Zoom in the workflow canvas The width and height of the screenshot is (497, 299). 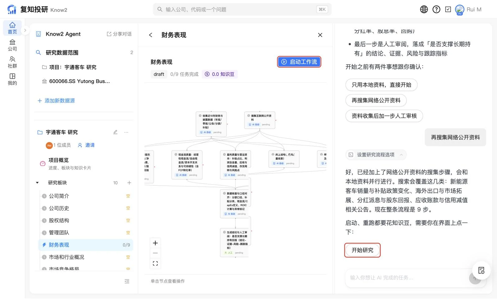[155, 243]
